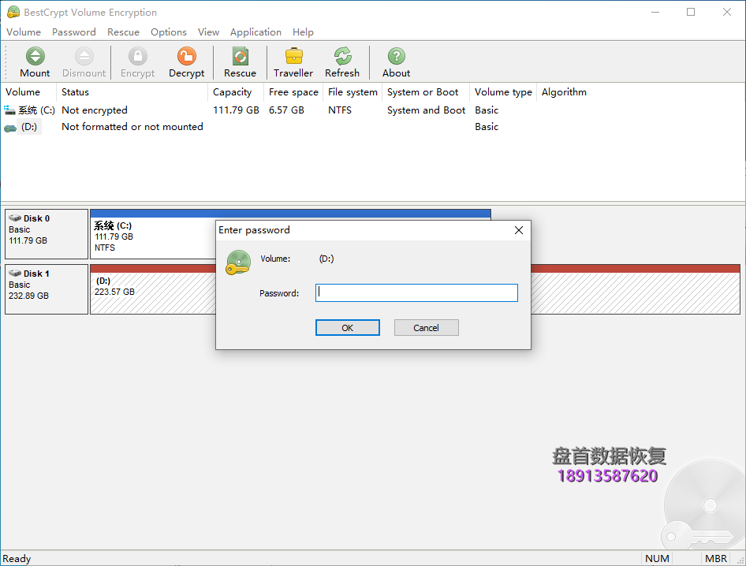Select the Disk 0 icon block
The image size is (746, 566).
pyautogui.click(x=47, y=234)
